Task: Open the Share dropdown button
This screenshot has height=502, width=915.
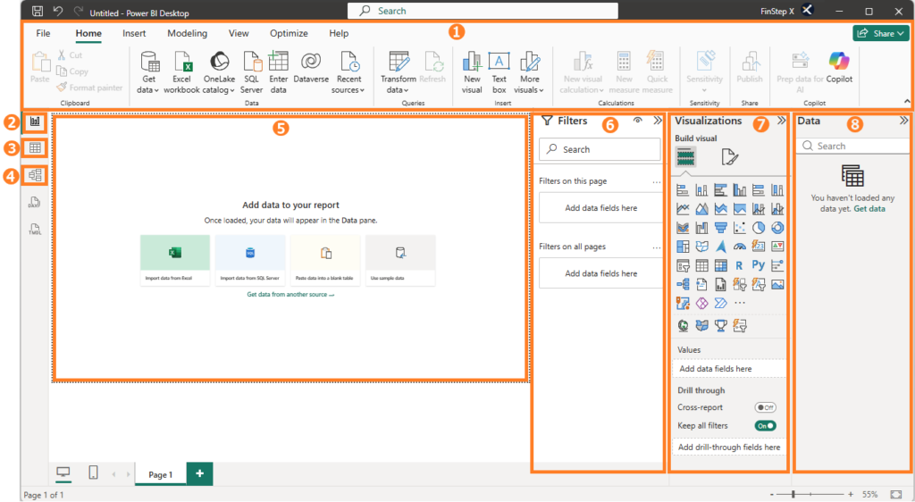Action: click(x=880, y=33)
